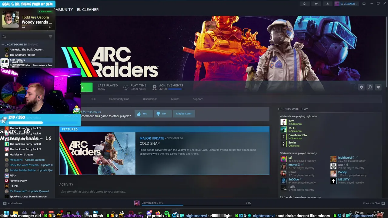
Task: Open the Cold Snap featured update thumbnail
Action: (x=97, y=154)
